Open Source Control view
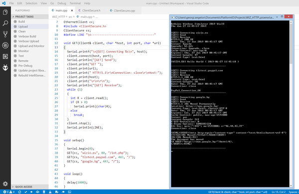The height and width of the screenshot is (194, 299). [5, 34]
